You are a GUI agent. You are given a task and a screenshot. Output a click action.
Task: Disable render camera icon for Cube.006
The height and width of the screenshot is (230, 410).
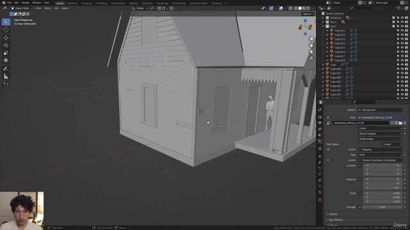coord(406,69)
